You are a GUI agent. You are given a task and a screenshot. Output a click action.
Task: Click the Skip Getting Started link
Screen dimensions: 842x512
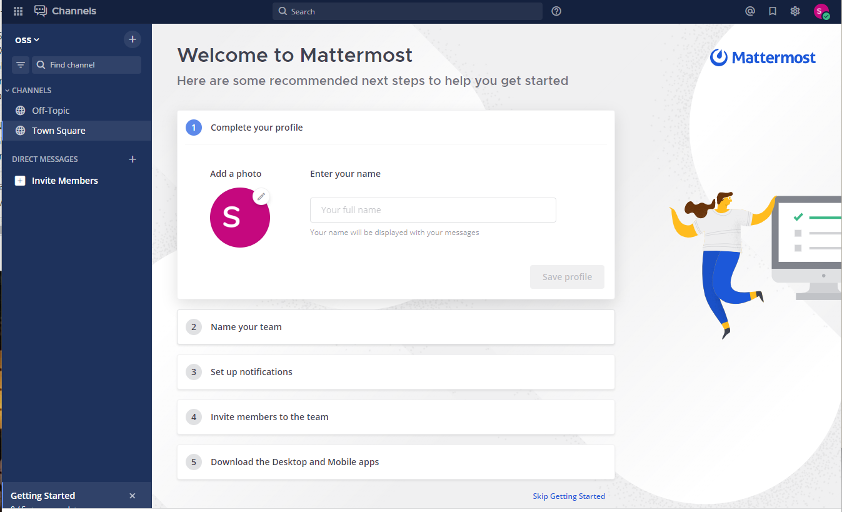(x=568, y=496)
